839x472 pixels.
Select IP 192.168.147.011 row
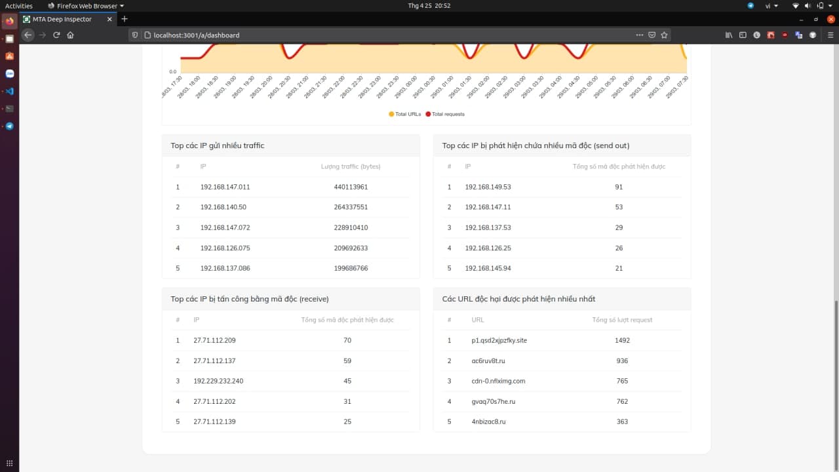click(291, 187)
